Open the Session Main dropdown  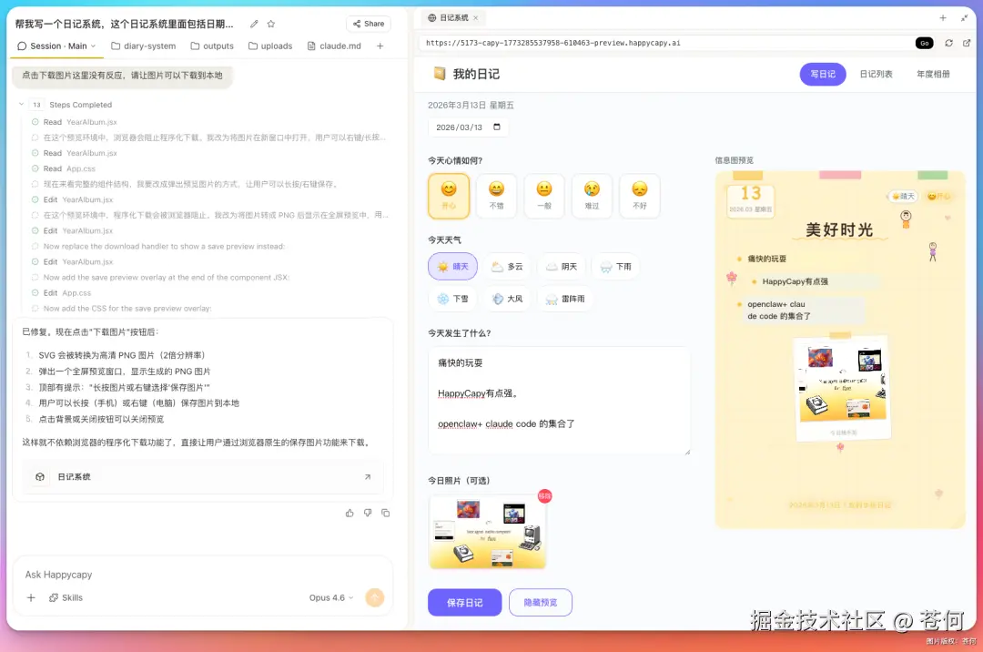click(x=56, y=46)
